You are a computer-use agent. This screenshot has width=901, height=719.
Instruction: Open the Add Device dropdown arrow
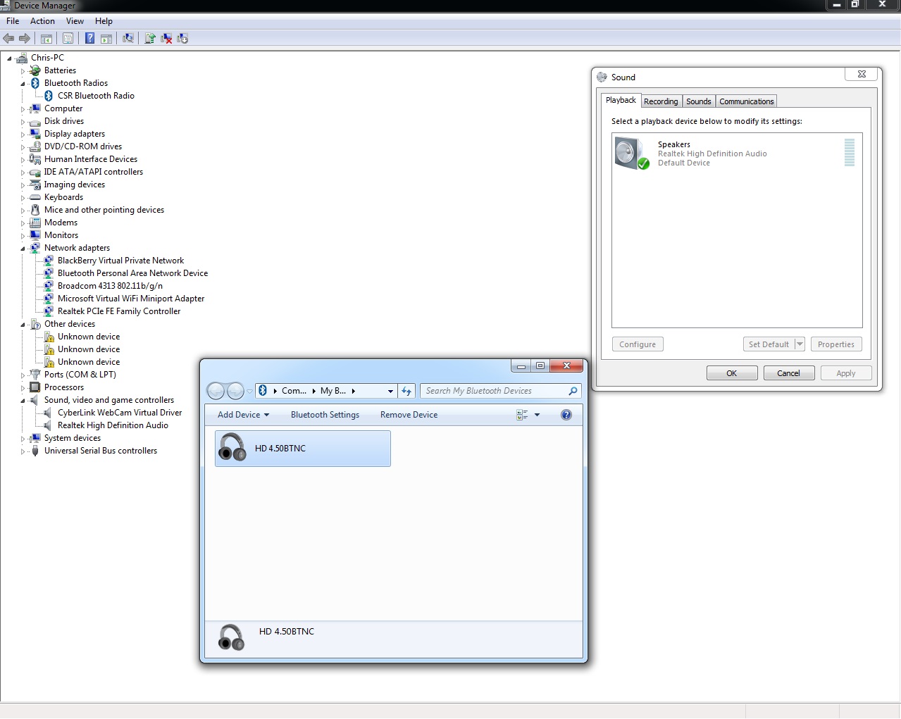[266, 415]
